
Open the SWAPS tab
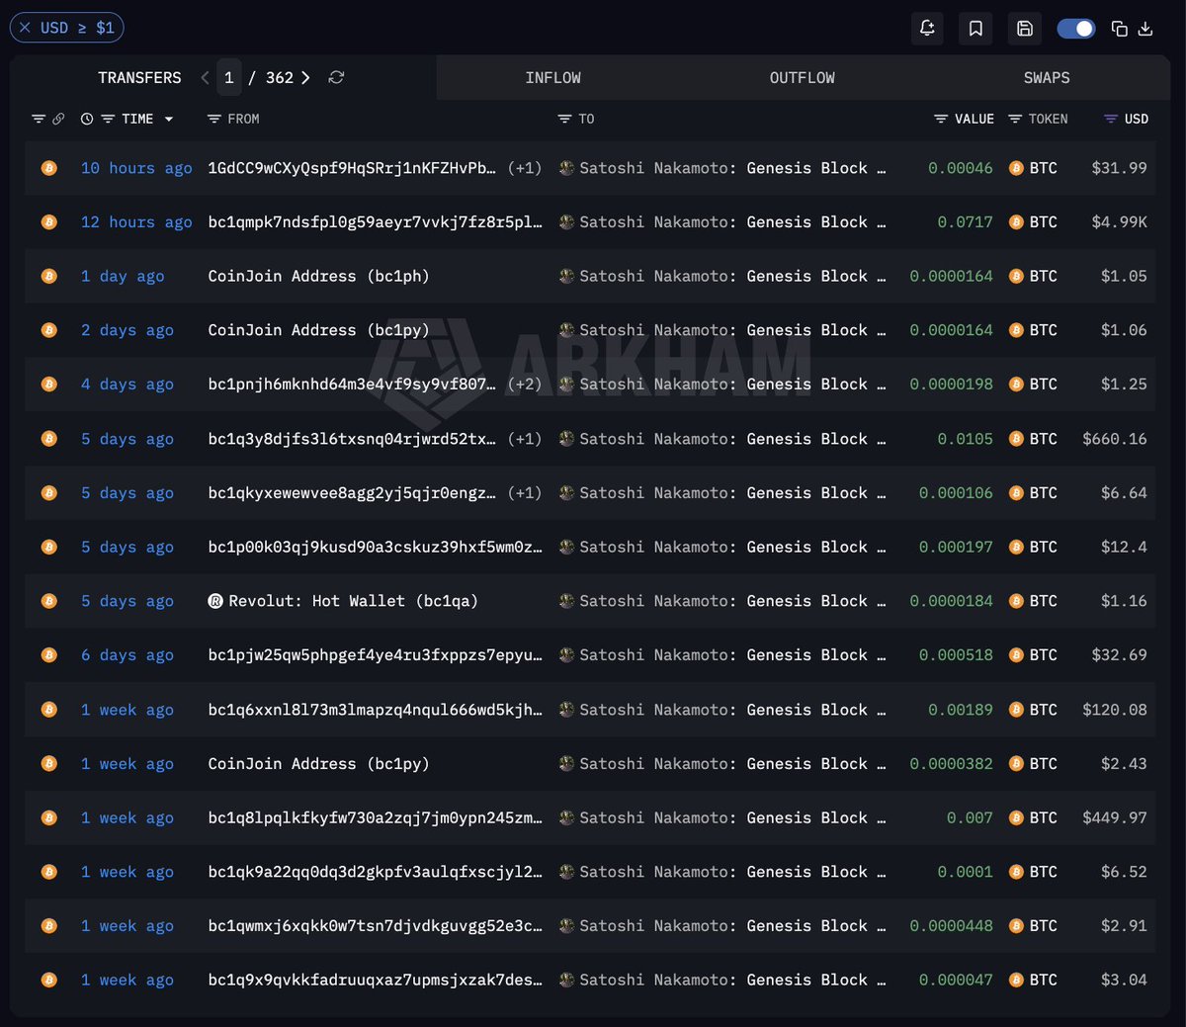pos(1047,77)
